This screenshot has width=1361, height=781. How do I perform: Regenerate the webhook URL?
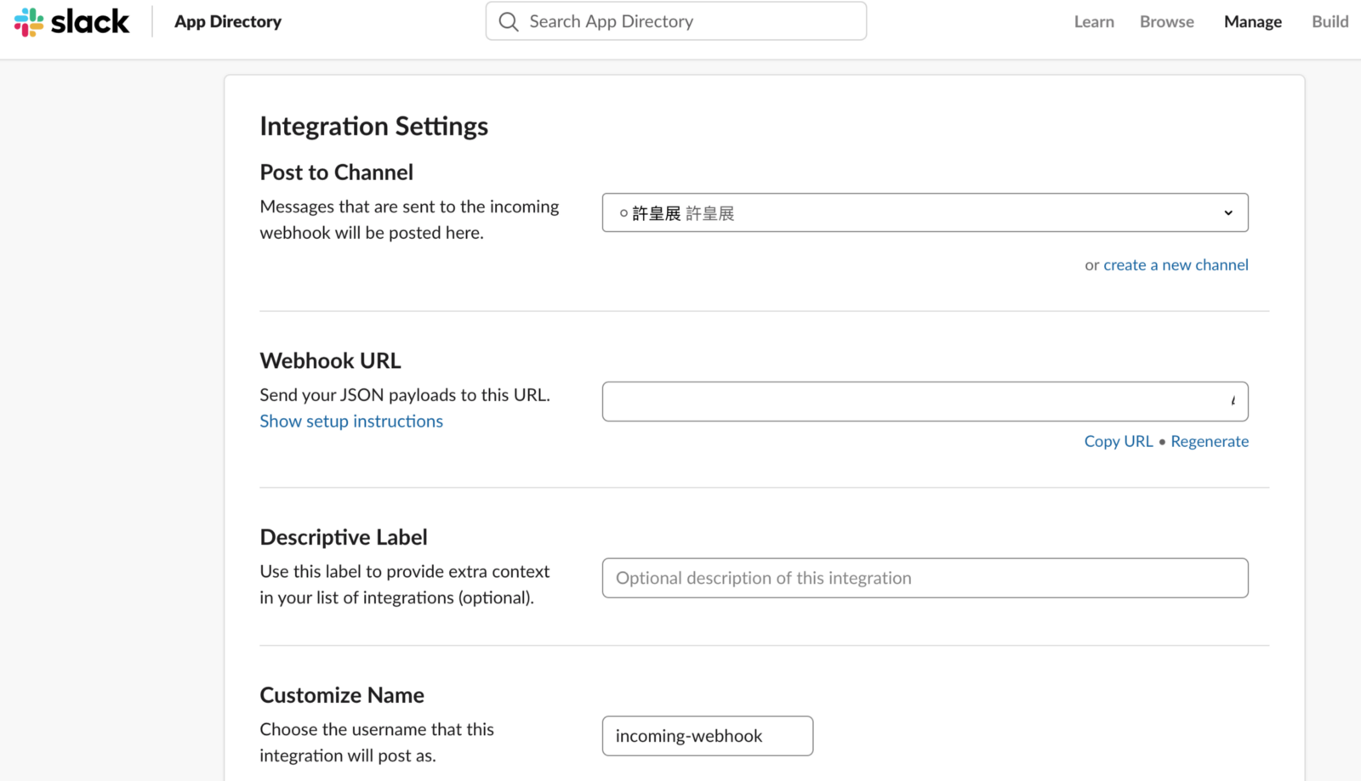1210,441
